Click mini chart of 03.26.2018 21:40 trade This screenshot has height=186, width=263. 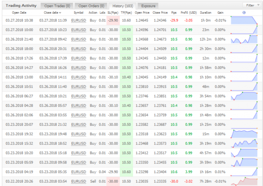(244, 39)
